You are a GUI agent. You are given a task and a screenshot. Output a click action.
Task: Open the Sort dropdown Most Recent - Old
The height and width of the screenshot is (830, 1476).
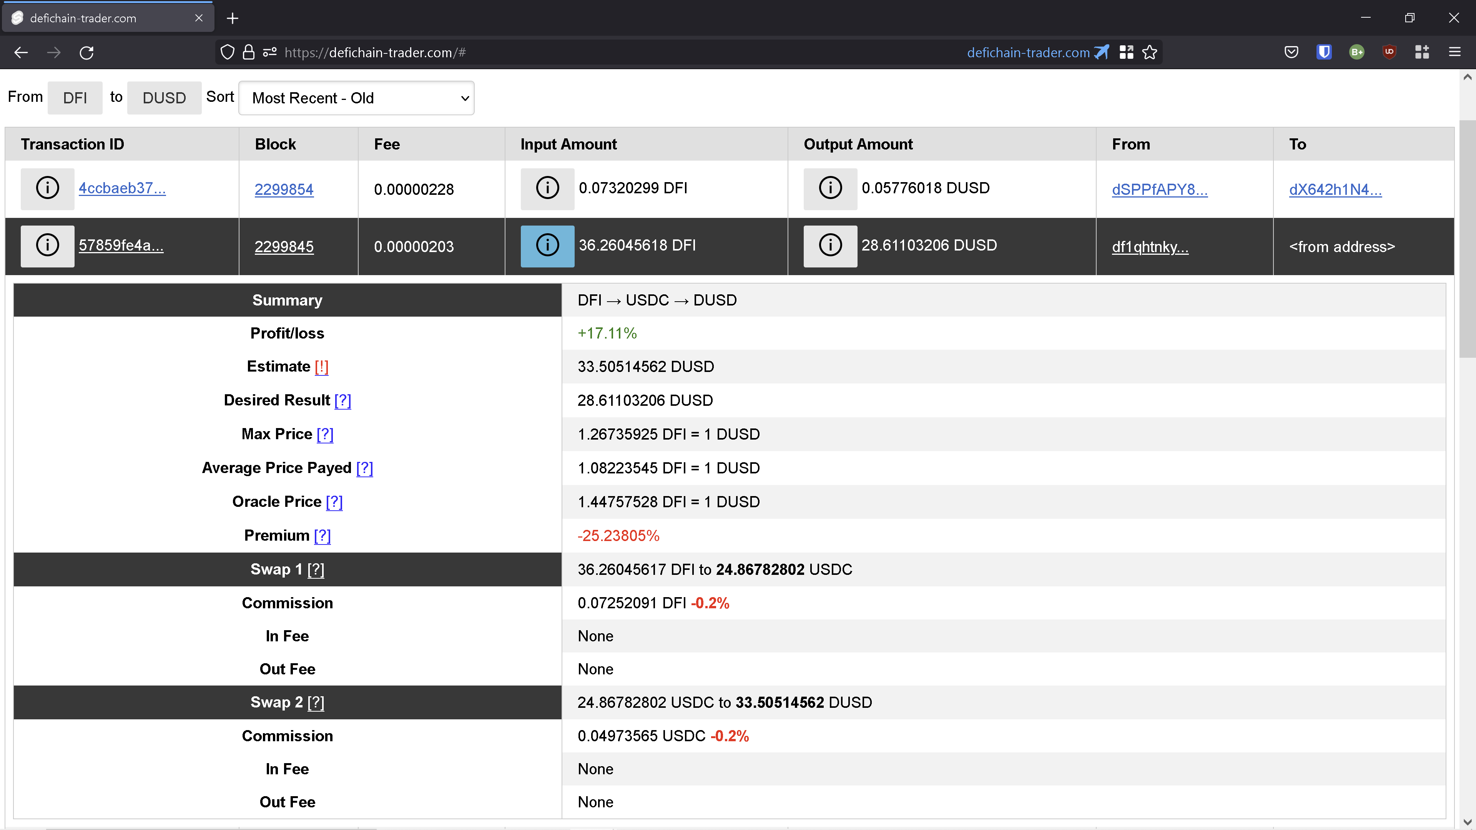point(356,98)
